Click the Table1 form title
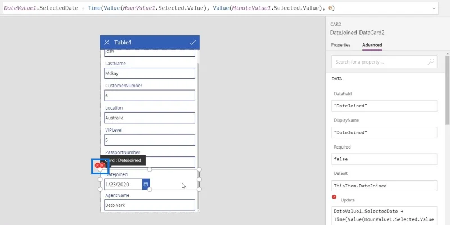This screenshot has width=450, height=225. (x=123, y=43)
